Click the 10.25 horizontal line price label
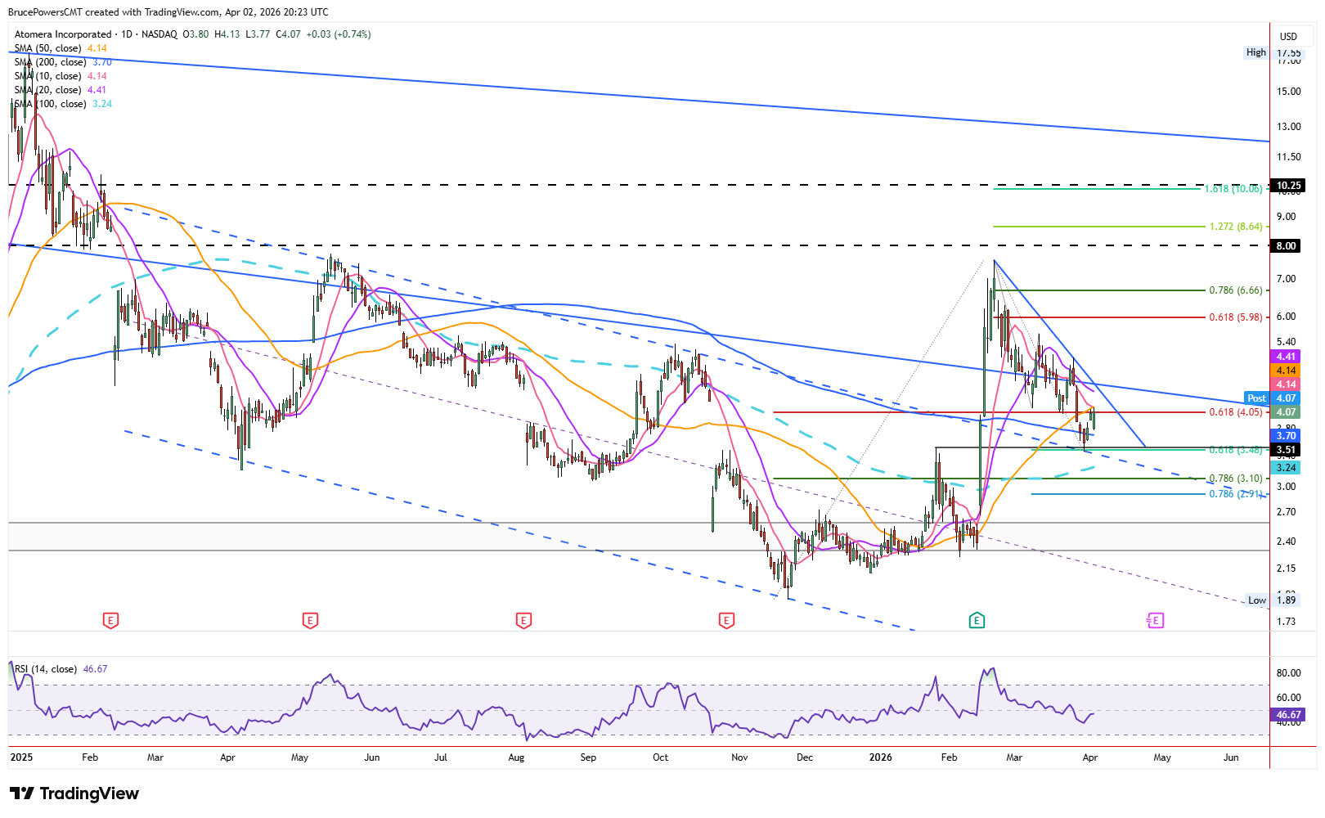1325x818 pixels. point(1289,186)
